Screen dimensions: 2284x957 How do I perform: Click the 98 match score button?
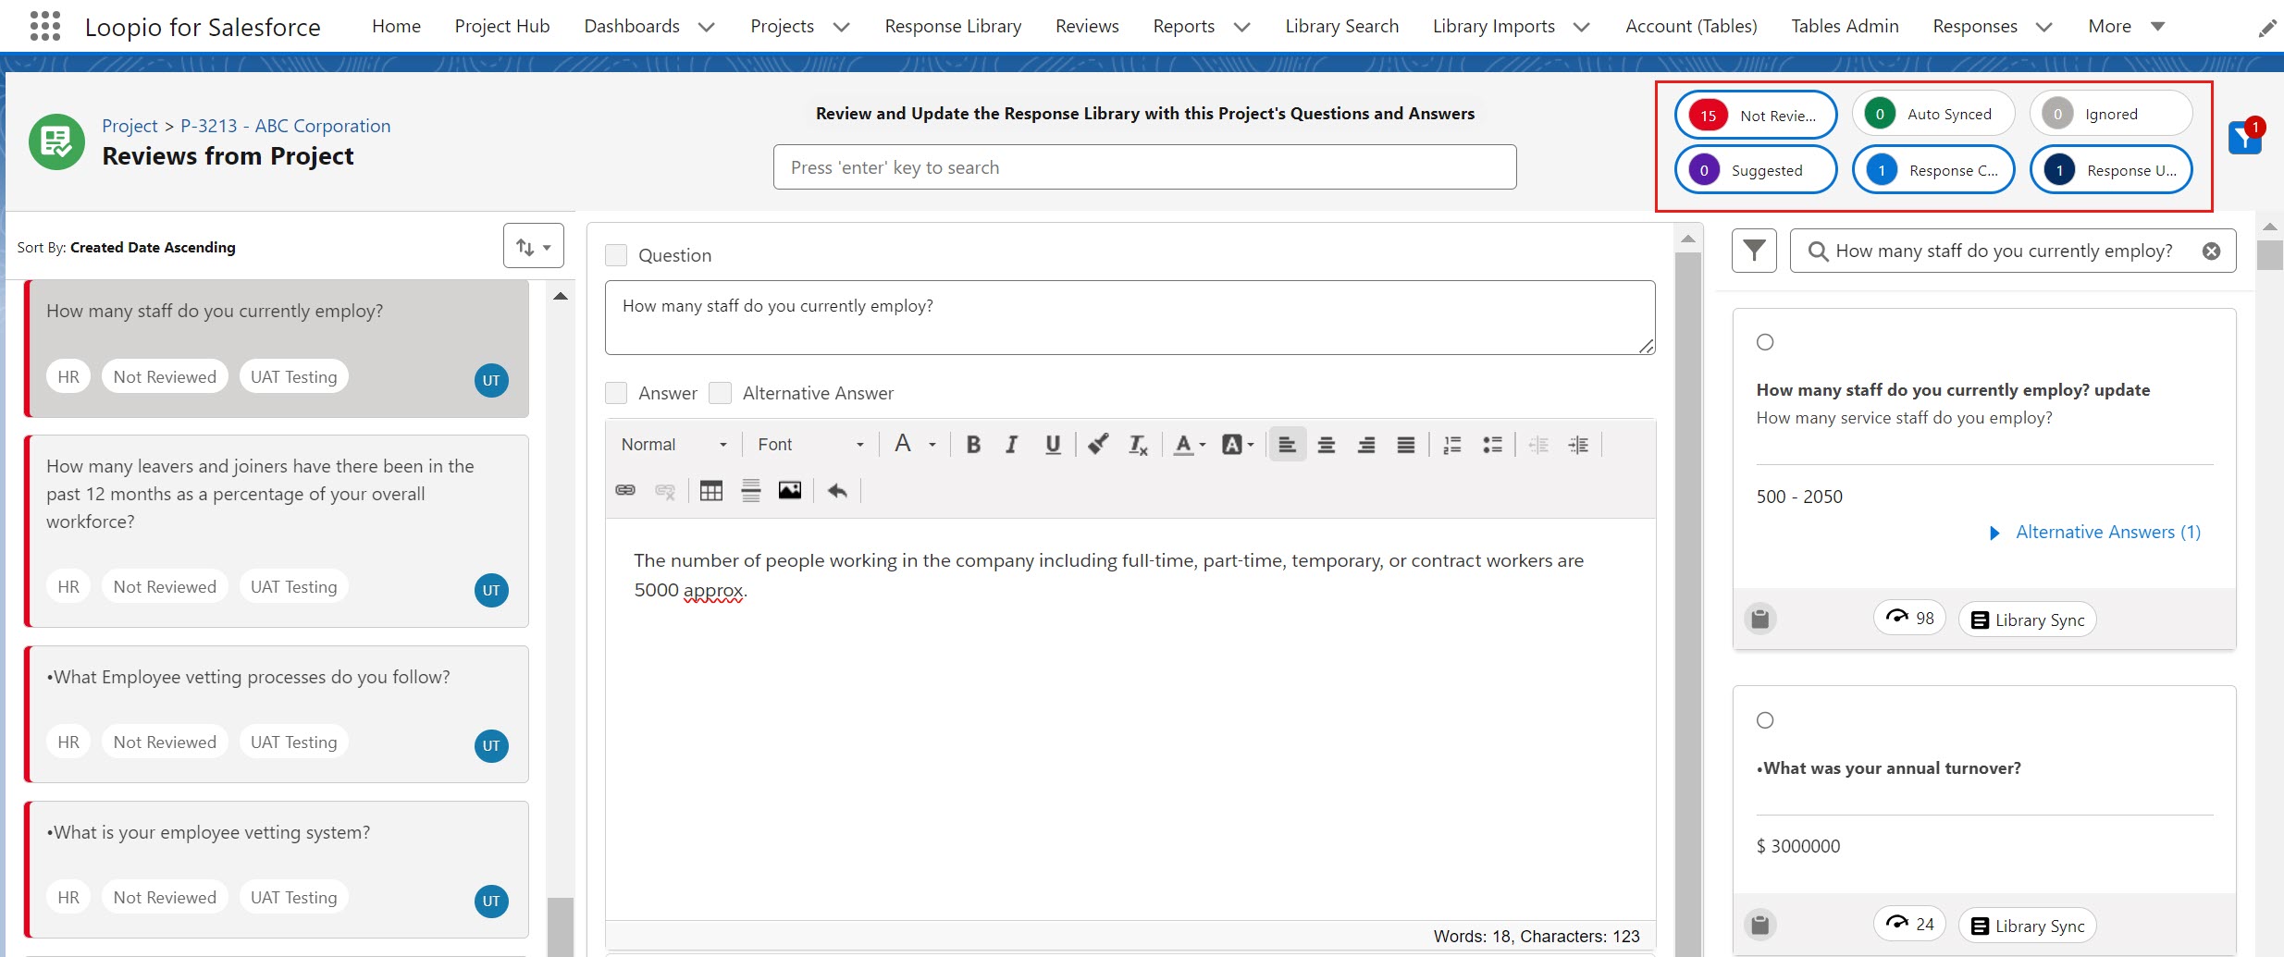pyautogui.click(x=1909, y=618)
